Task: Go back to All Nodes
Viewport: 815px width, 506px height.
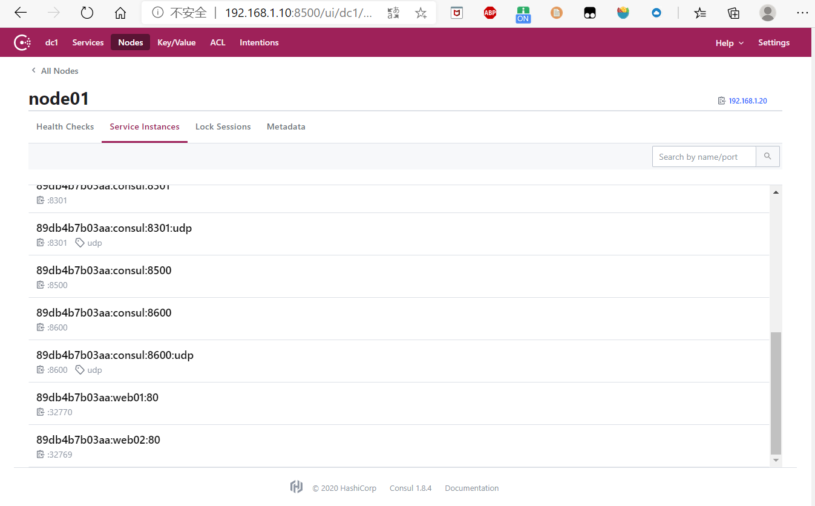Action: click(x=54, y=71)
